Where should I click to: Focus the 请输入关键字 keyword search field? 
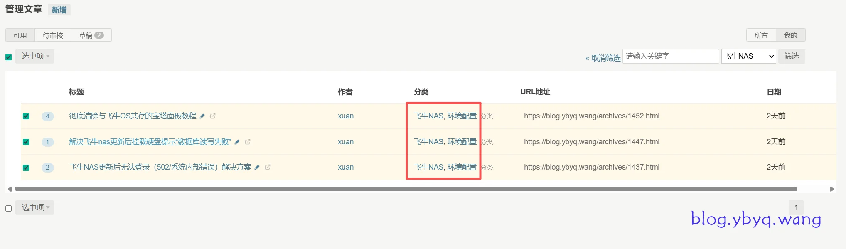[x=670, y=56]
